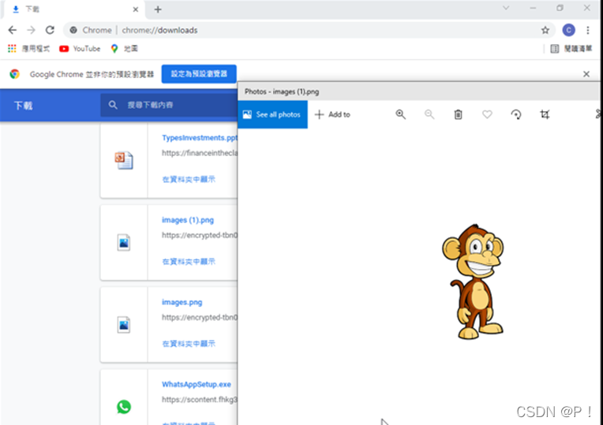The height and width of the screenshot is (425, 603).
Task: Click the chrome://downloads address bar
Action: (308, 30)
